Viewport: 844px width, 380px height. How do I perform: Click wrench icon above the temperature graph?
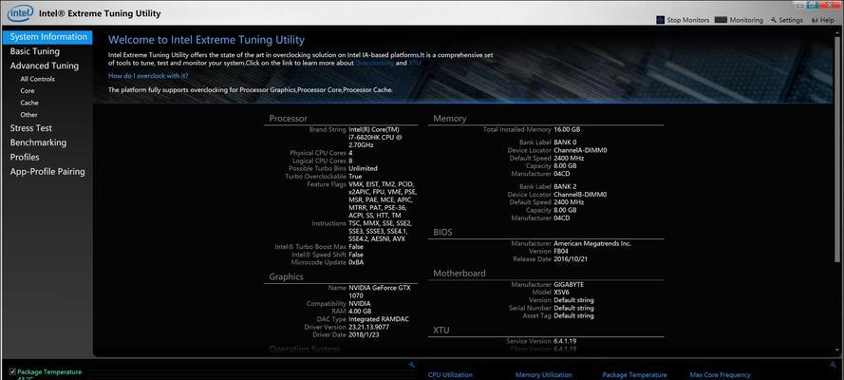click(x=412, y=365)
